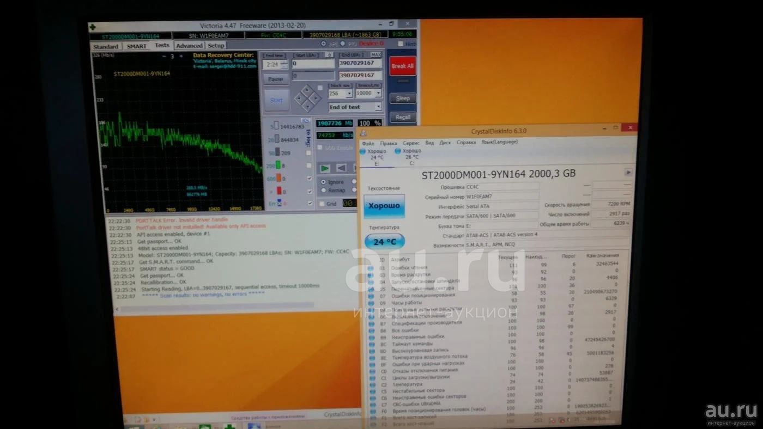Click the green play arrow button in Victoria

pos(325,169)
